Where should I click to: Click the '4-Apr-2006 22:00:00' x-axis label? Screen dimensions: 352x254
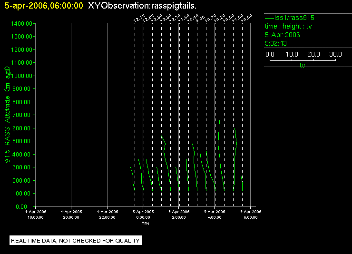coord(108,215)
